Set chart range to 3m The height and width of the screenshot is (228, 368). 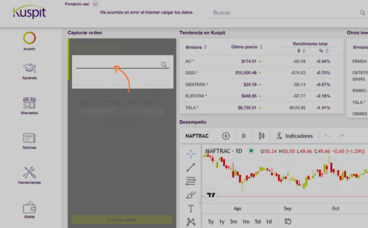click(233, 222)
